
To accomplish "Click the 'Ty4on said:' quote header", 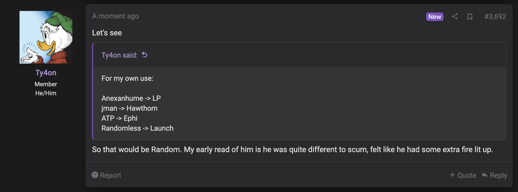I will point(120,55).
